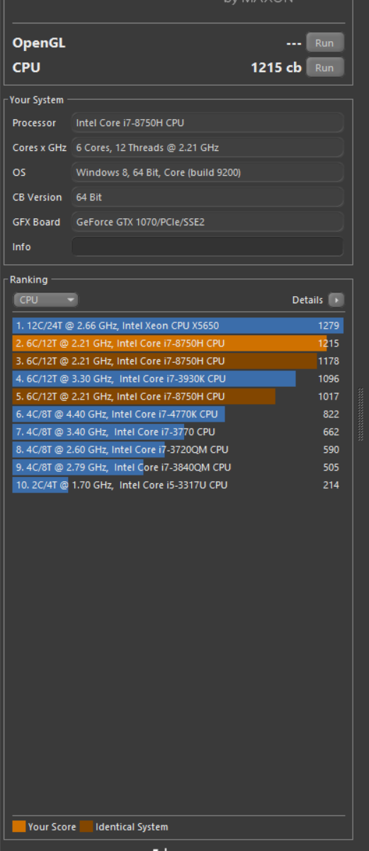Select the i7-3930K ranking entry

(178, 379)
